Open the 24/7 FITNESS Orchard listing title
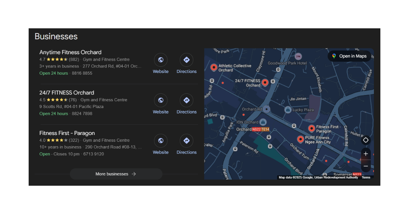This screenshot has height=214, width=409. [x=66, y=93]
